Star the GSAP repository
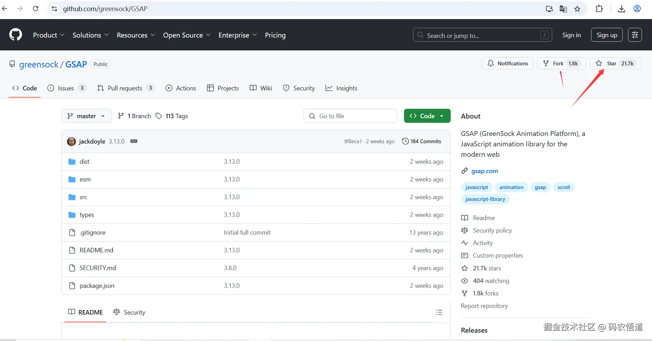Screen dimensions: 652x341 615,63
